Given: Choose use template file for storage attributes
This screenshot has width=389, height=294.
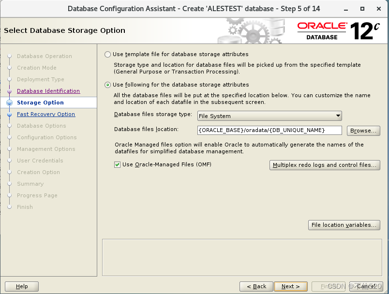Looking at the screenshot, I should pos(107,54).
